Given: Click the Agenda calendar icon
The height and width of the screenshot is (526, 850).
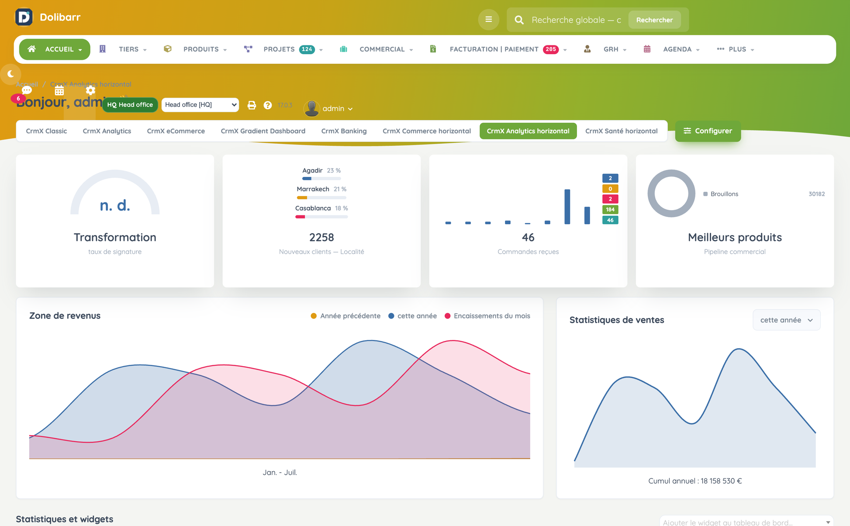Looking at the screenshot, I should [x=647, y=49].
